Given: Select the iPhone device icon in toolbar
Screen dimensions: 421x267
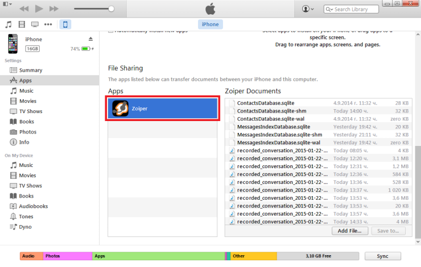Looking at the screenshot, I should point(65,24).
